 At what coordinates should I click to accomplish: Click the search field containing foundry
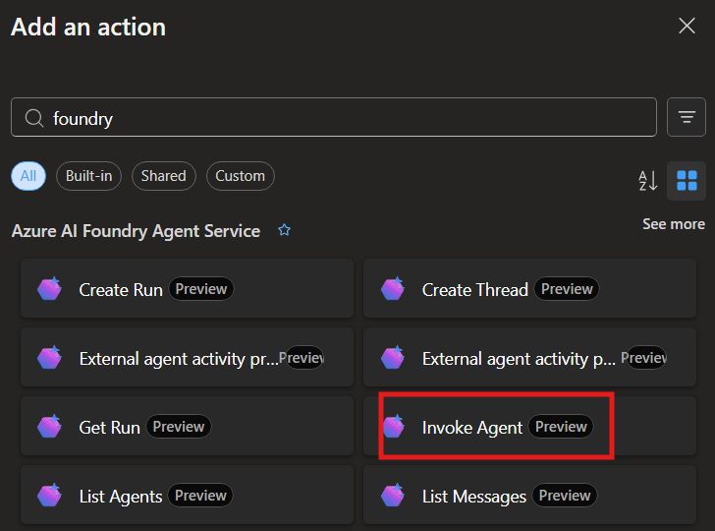click(x=334, y=117)
